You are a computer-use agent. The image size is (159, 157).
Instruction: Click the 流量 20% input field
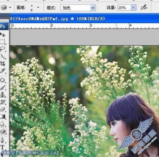[124, 8]
